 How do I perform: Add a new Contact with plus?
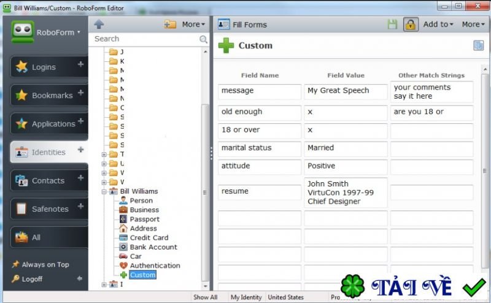point(81,178)
